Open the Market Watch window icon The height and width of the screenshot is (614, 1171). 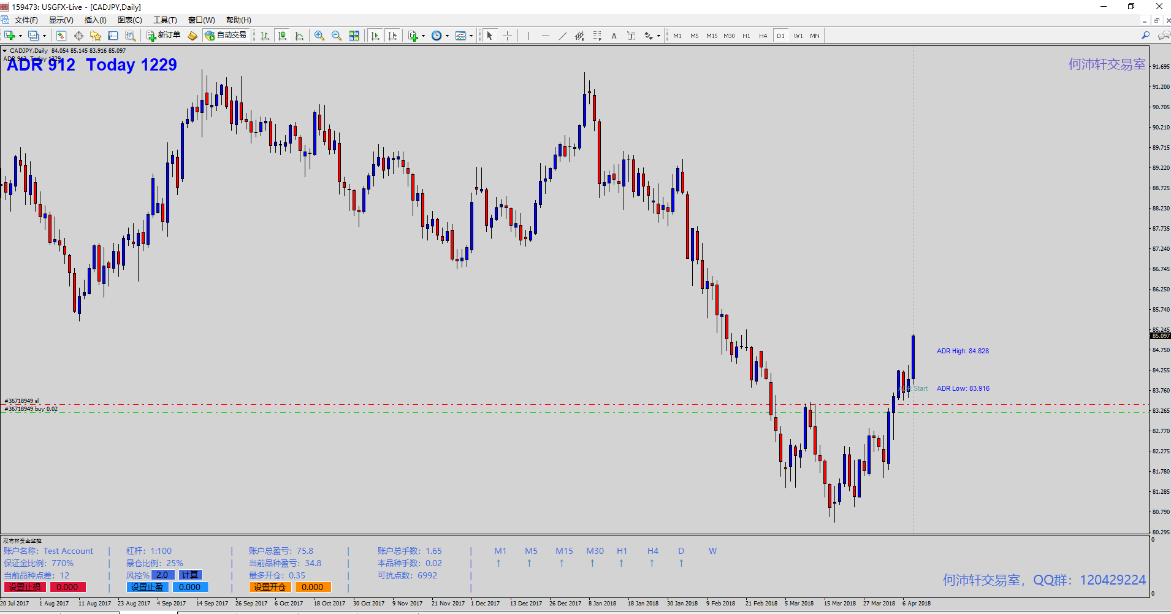coord(61,36)
